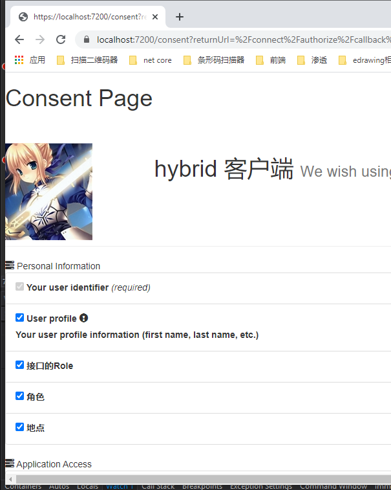Uncheck the 接口的Role checkbox
Screen dimensions: 391x490
[19, 365]
